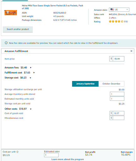Click the Item price input field

pos(118,59)
